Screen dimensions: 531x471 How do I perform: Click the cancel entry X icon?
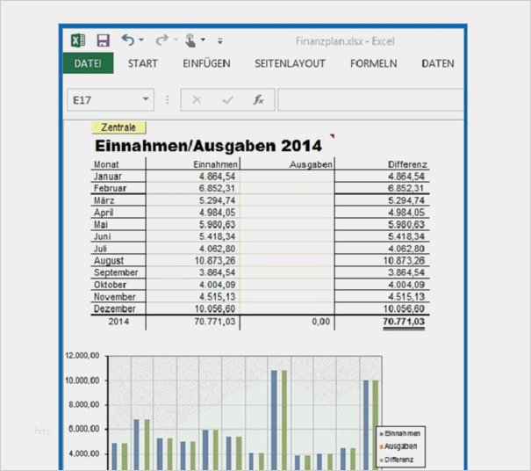tap(197, 100)
